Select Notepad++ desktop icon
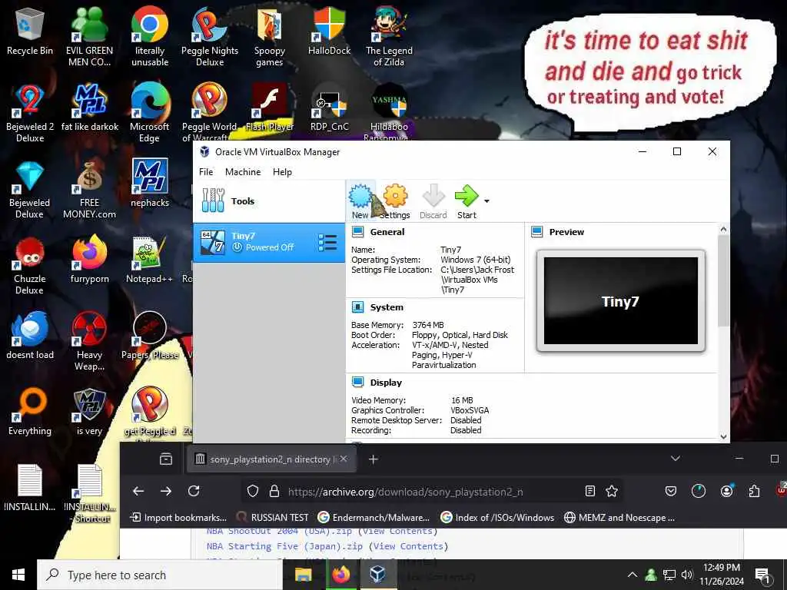This screenshot has height=590, width=787. click(150, 260)
